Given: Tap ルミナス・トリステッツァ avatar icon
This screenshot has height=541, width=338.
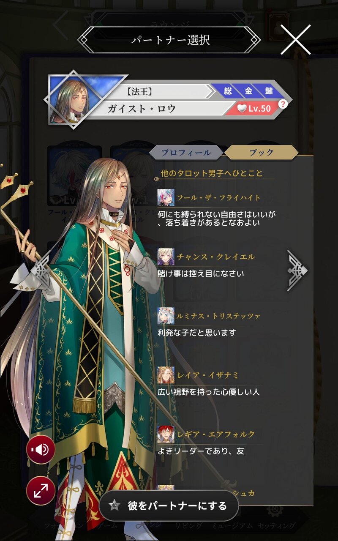Looking at the screenshot, I should (x=166, y=316).
